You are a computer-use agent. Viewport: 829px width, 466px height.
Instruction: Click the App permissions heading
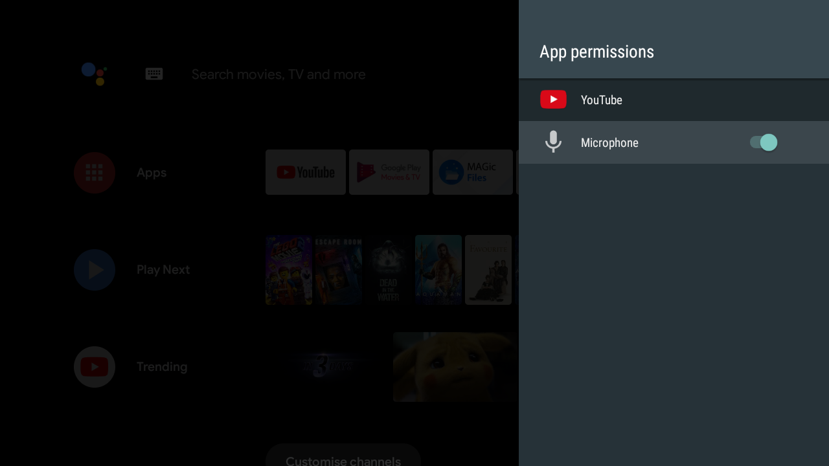click(596, 52)
